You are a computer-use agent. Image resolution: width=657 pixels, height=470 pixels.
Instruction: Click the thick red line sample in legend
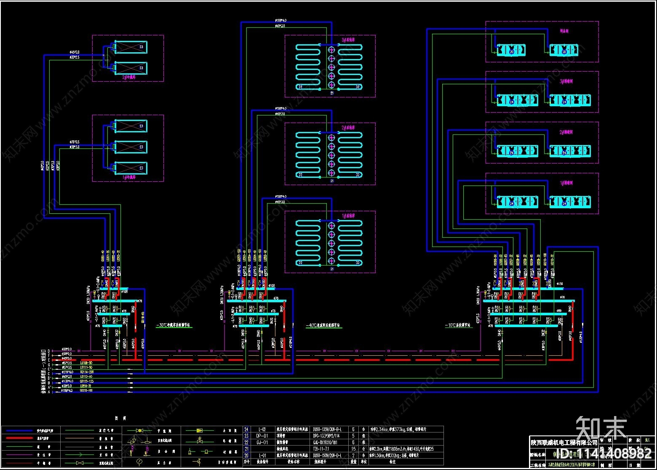click(x=19, y=438)
